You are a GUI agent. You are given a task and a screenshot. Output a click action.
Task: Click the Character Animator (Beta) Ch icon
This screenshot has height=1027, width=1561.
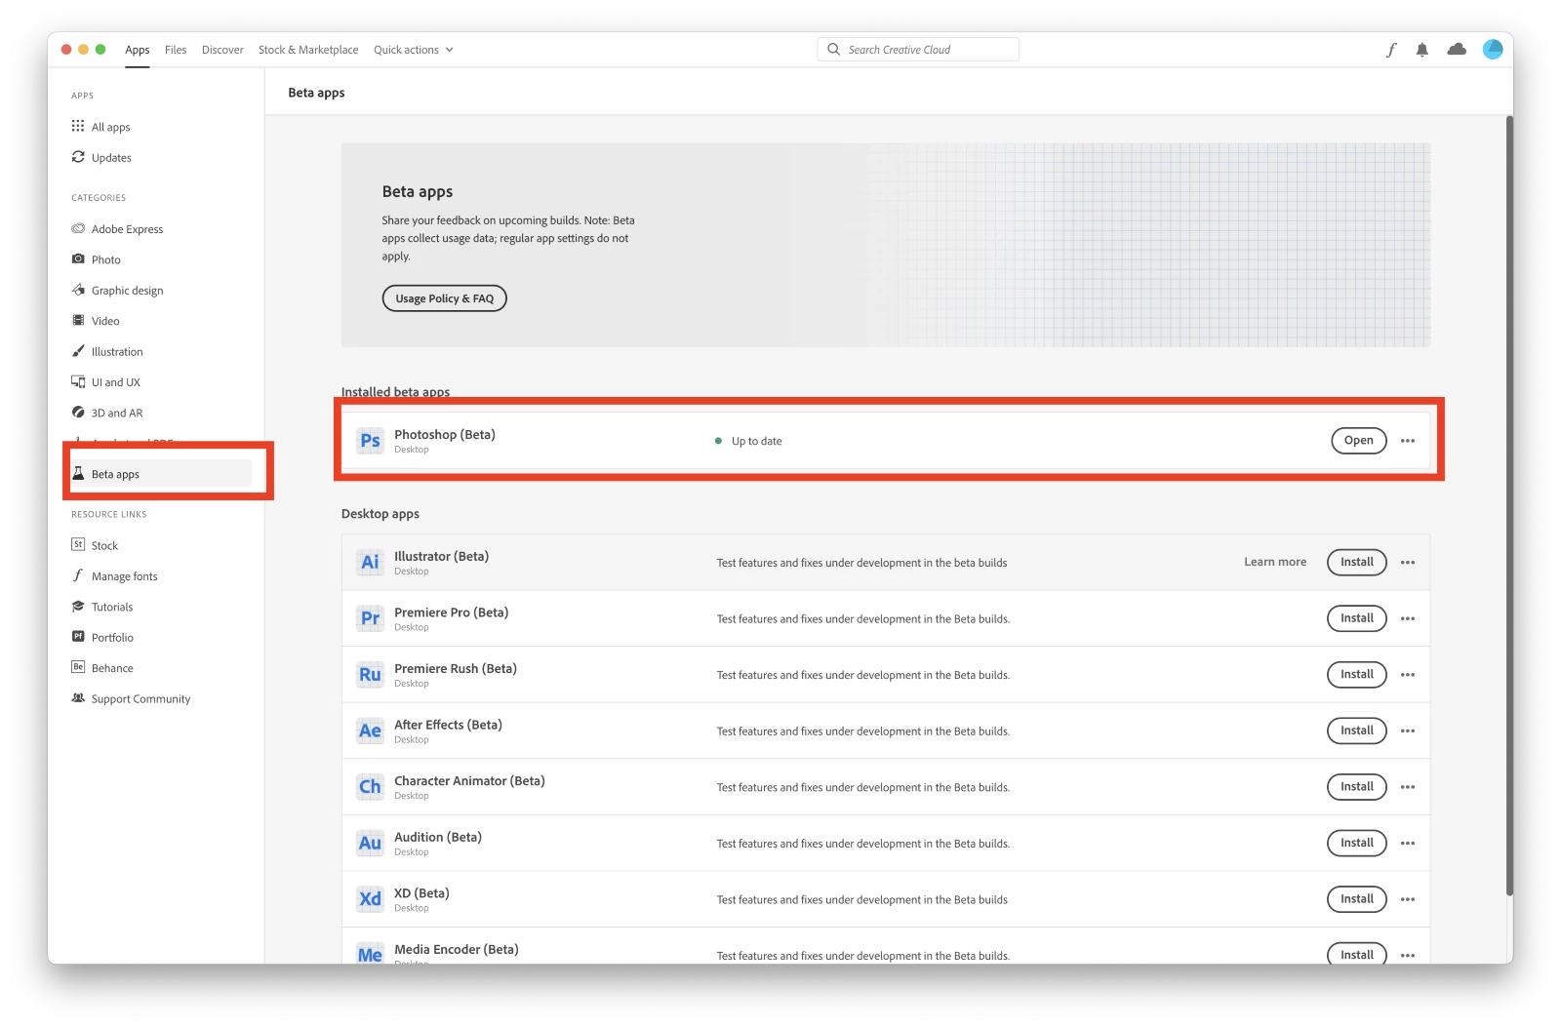[370, 787]
